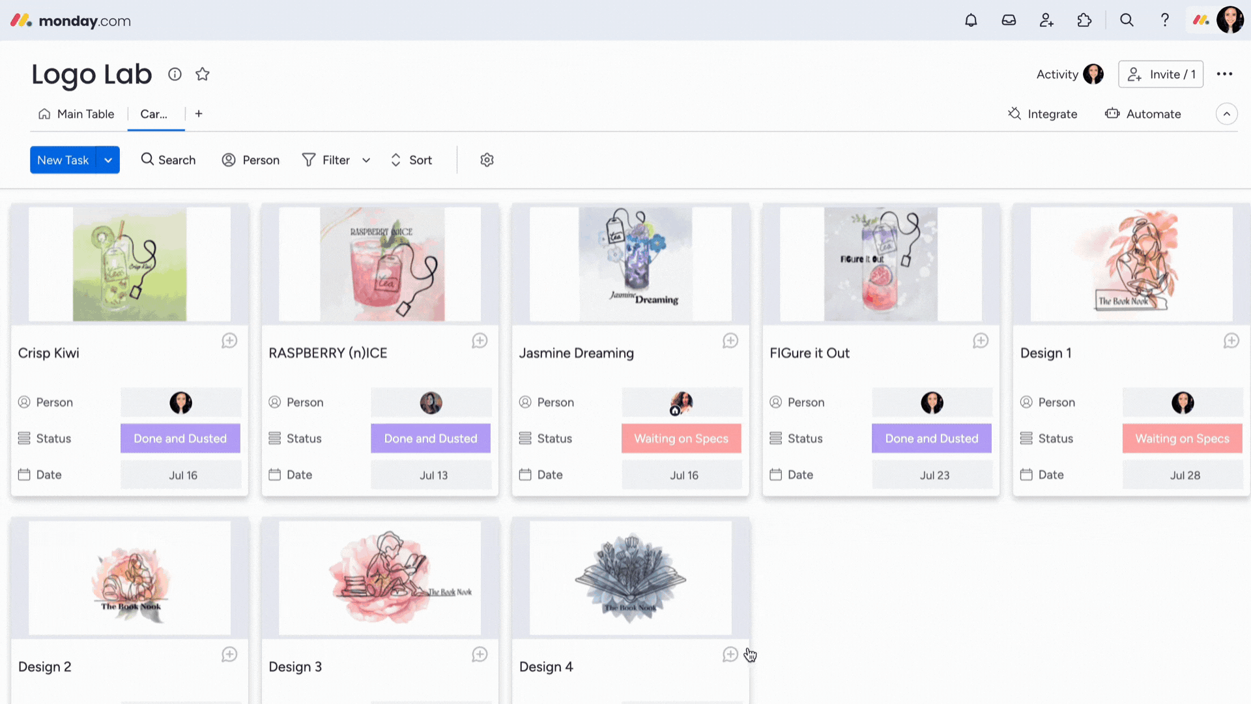Switch to the Main Table tab
The height and width of the screenshot is (704, 1251).
85,113
